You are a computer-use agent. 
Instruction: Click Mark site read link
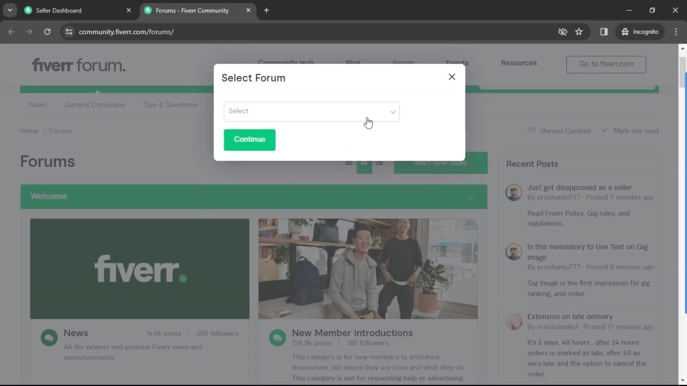click(630, 131)
